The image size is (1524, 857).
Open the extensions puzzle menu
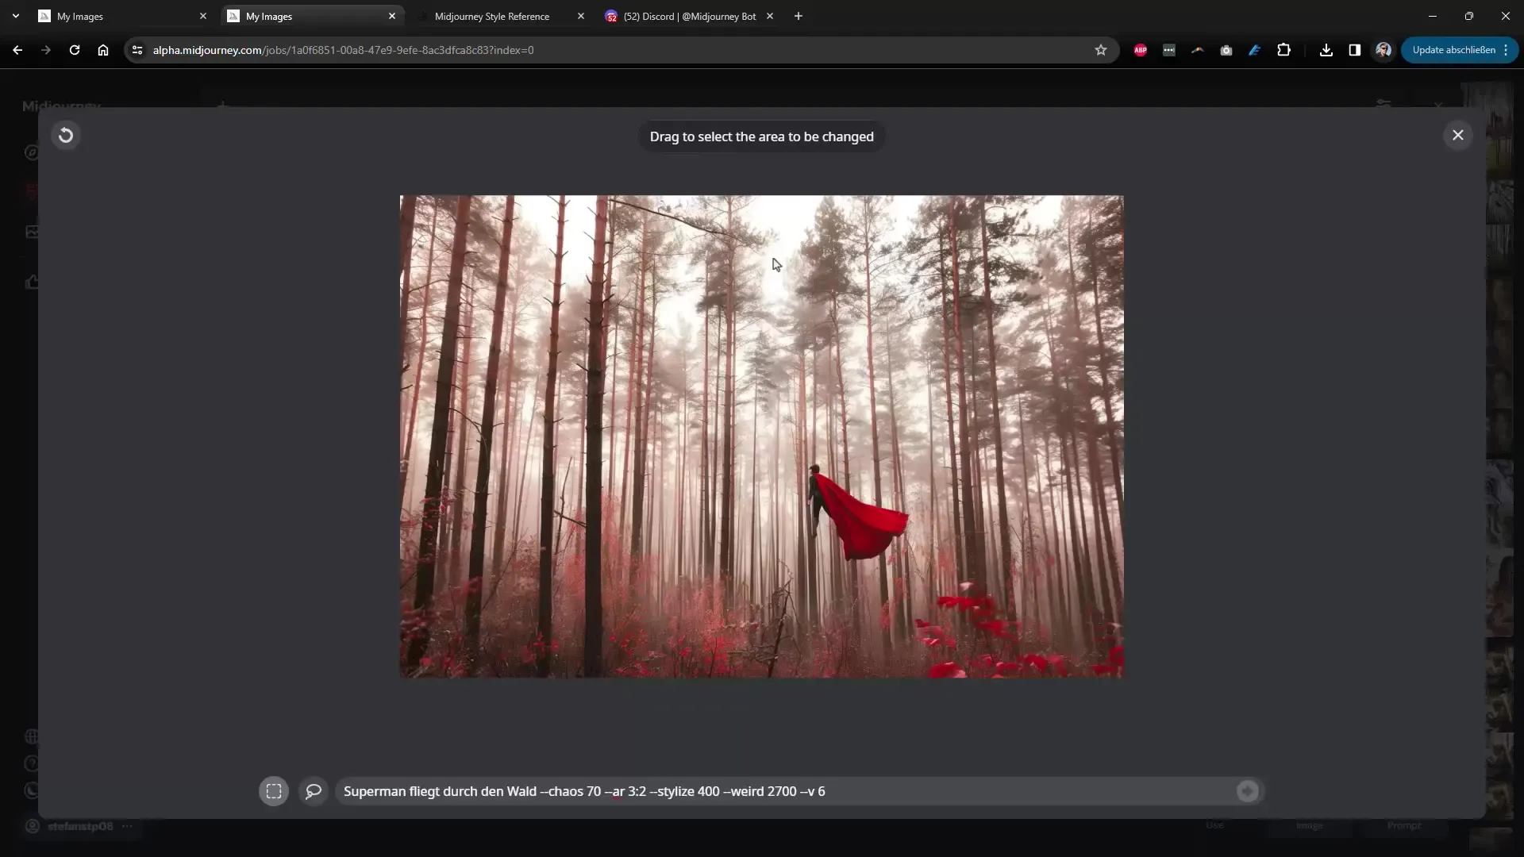click(x=1283, y=50)
